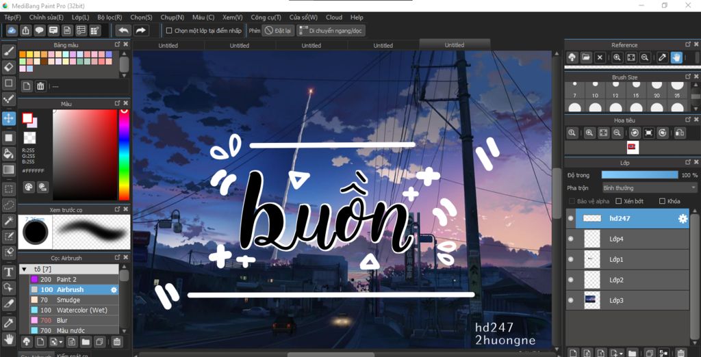This screenshot has width=701, height=357.
Task: Hide the Lớp2 layer
Action: (x=570, y=280)
